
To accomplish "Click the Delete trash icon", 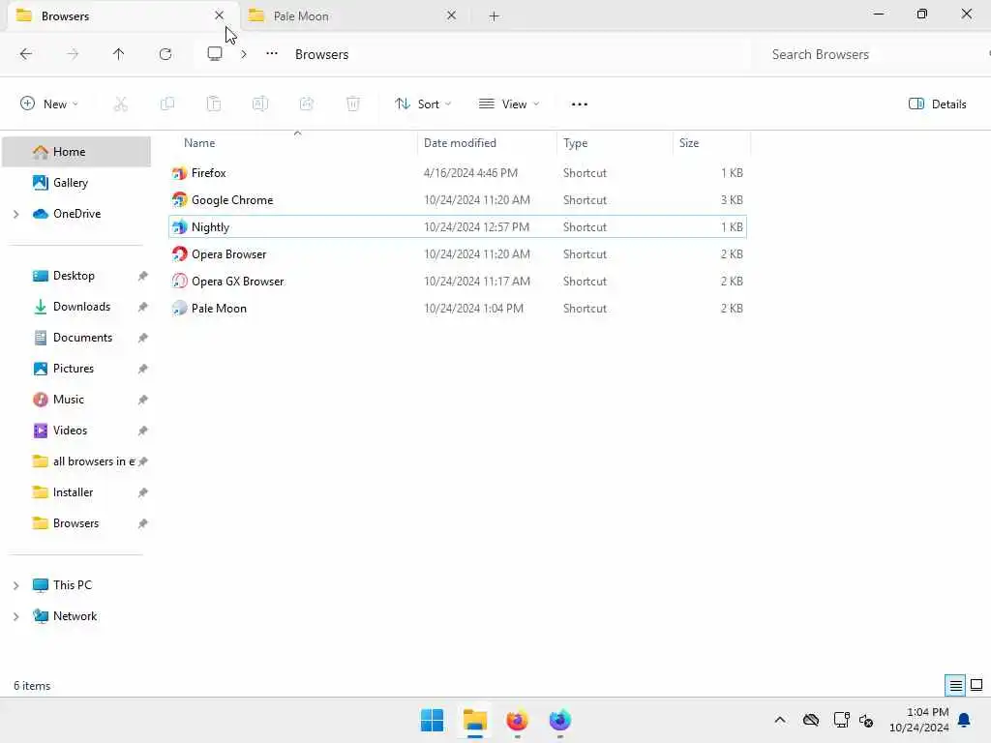I will 353,104.
